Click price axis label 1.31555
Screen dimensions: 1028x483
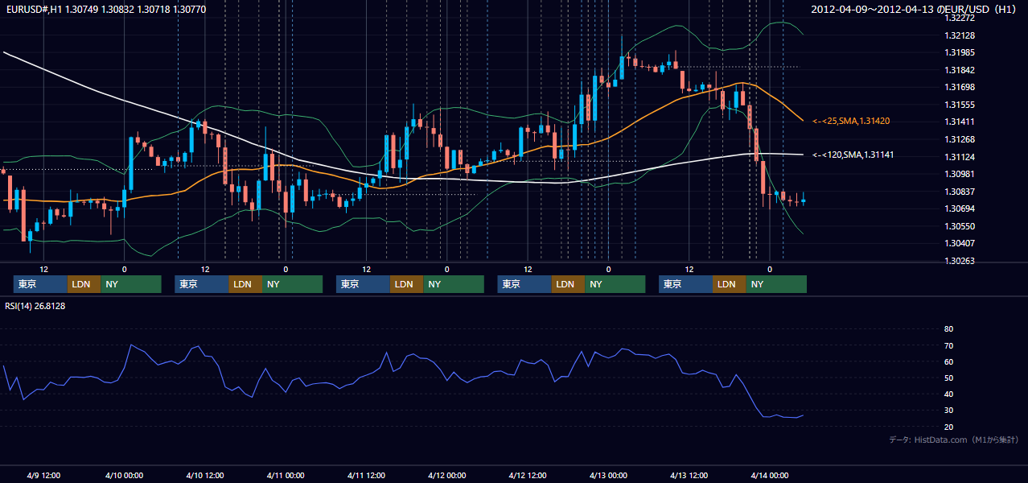960,105
